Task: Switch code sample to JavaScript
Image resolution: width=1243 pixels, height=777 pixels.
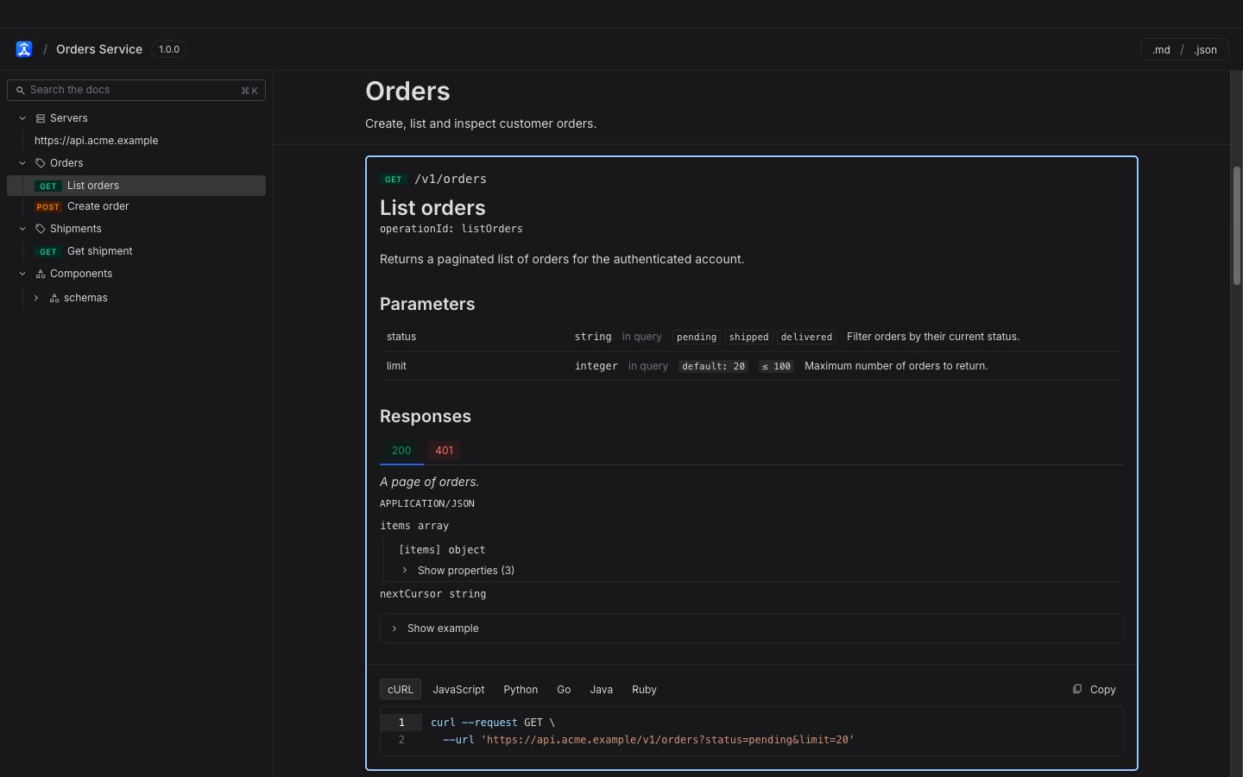Action: point(458,690)
